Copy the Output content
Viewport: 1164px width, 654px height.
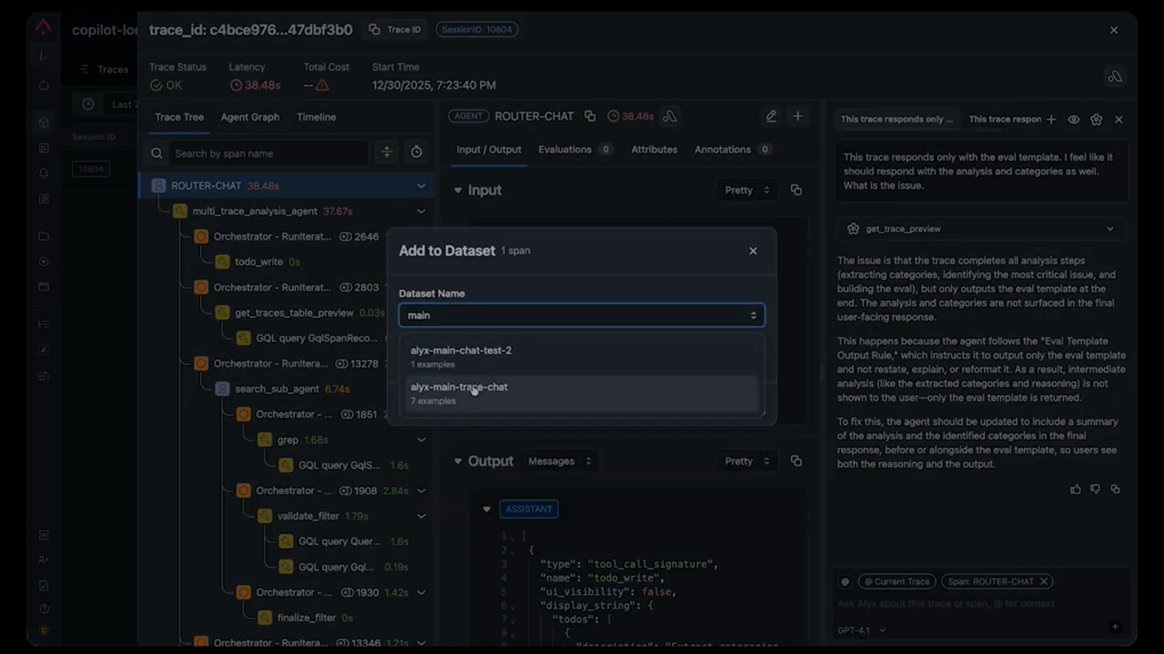tap(796, 461)
